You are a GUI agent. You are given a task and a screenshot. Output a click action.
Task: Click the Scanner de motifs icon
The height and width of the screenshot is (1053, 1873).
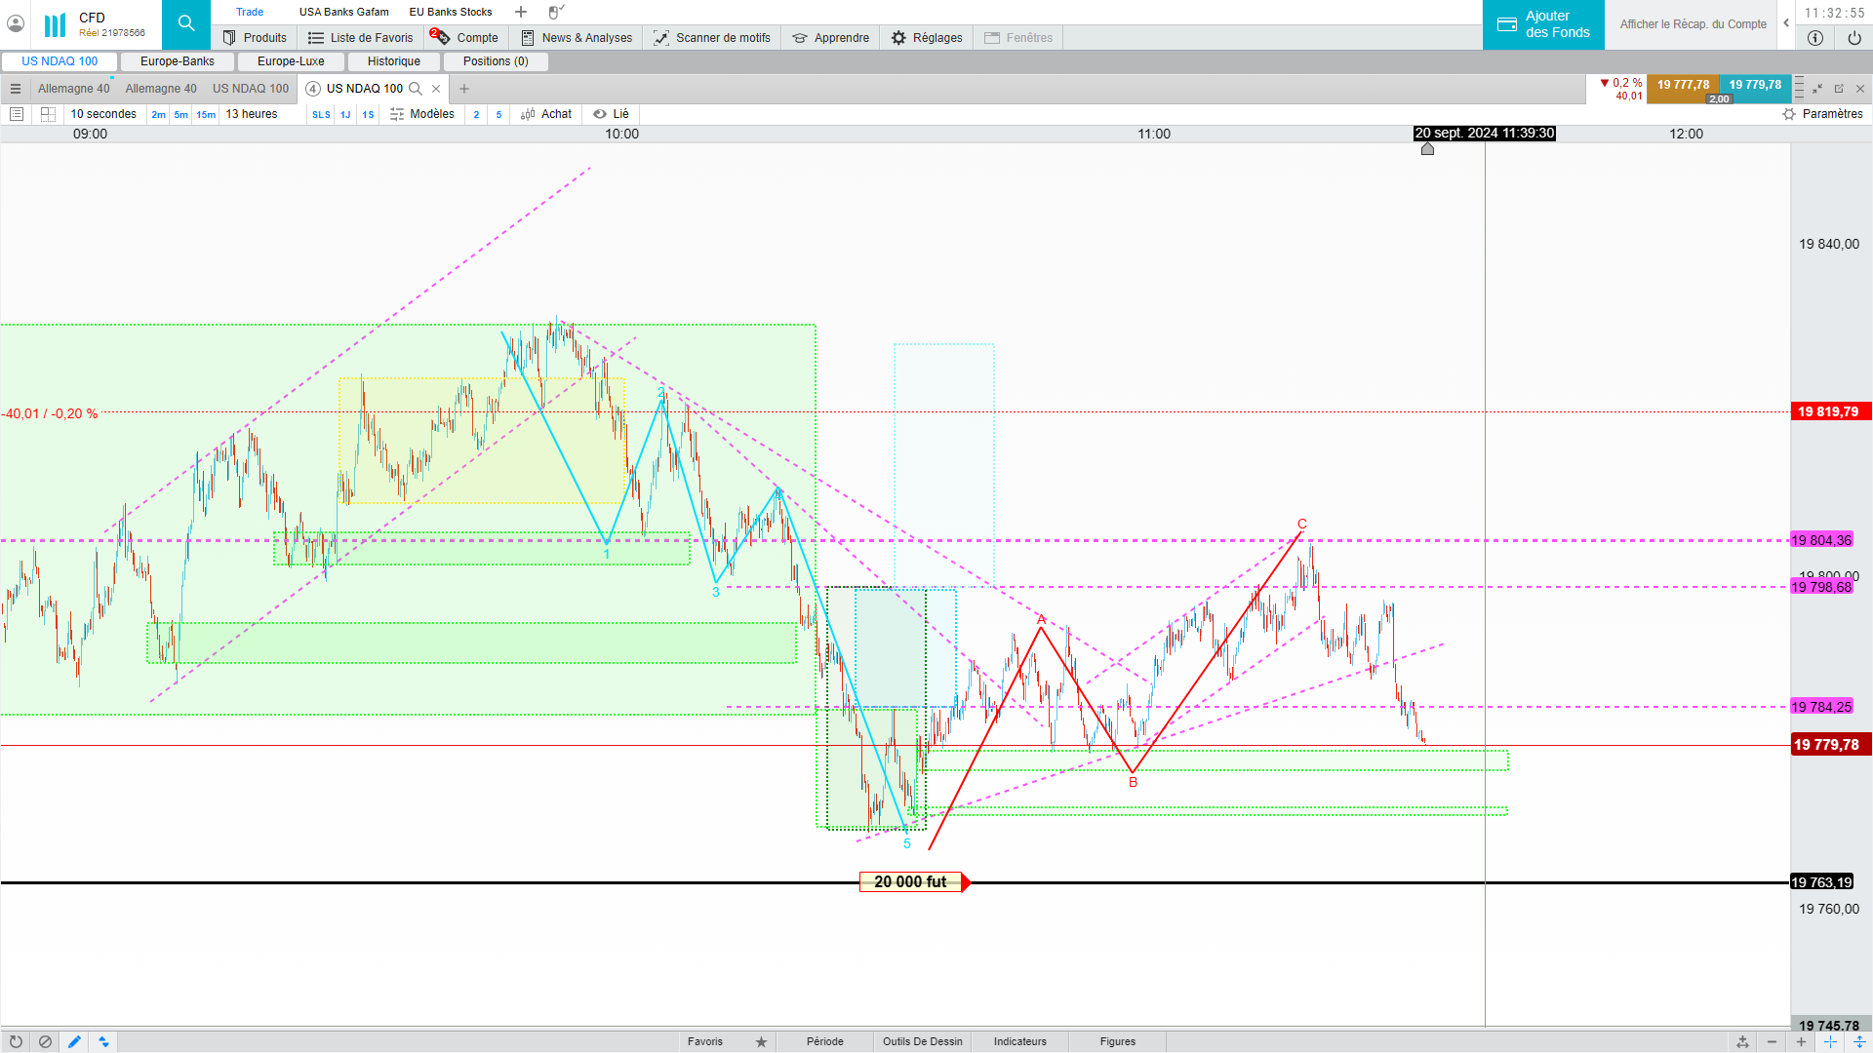click(x=661, y=38)
